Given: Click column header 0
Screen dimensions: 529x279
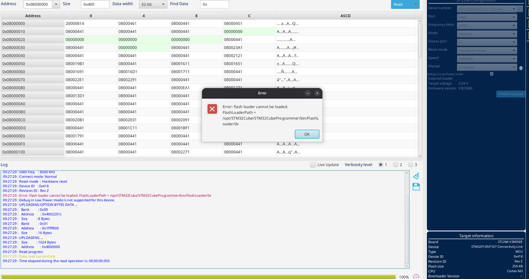Looking at the screenshot, I should point(91,15).
